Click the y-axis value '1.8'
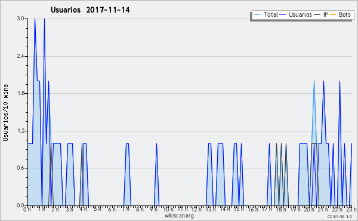This screenshot has height=221, width=358. [x=21, y=93]
